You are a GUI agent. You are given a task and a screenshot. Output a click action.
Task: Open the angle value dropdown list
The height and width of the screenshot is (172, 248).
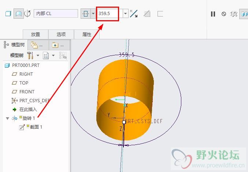tap(125, 14)
